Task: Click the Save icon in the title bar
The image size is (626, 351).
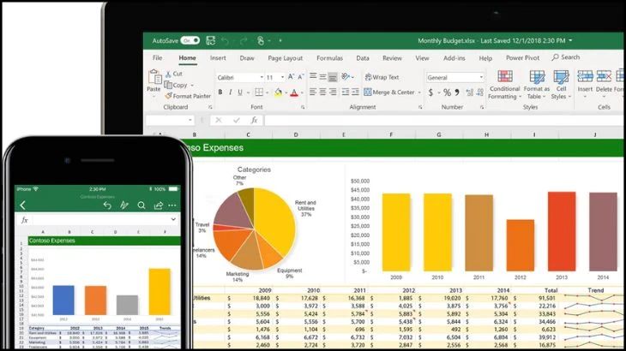Action: coord(210,40)
